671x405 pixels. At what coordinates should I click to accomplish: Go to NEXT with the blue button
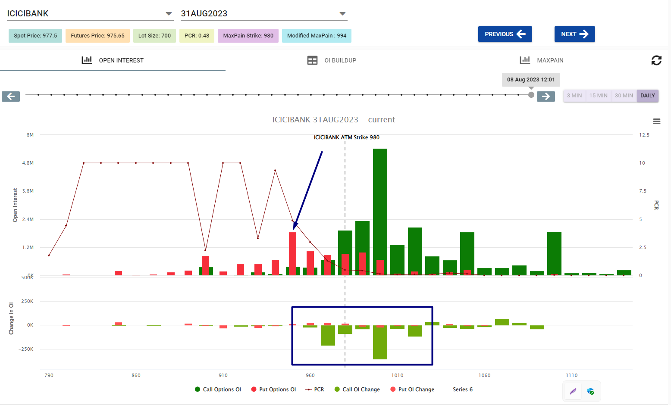pos(575,34)
